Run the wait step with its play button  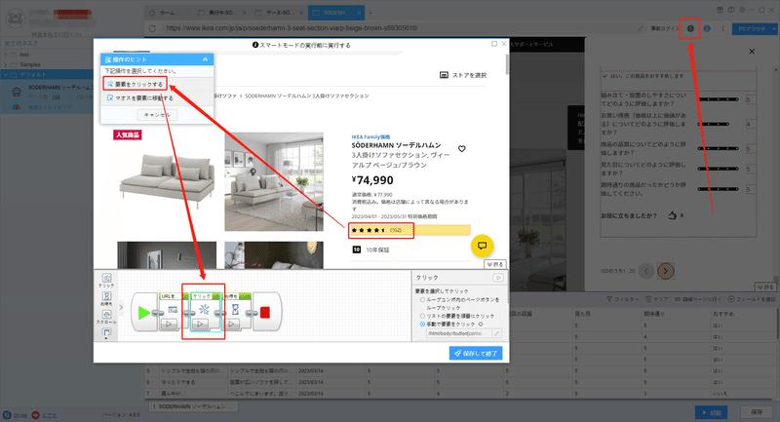click(232, 325)
